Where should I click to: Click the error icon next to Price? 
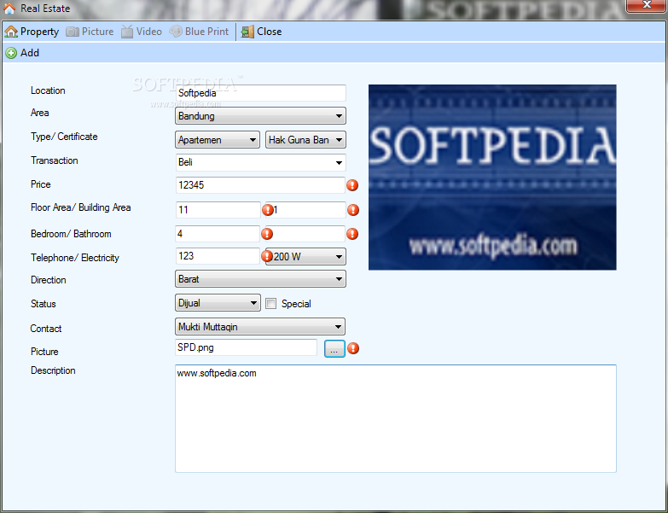point(352,185)
